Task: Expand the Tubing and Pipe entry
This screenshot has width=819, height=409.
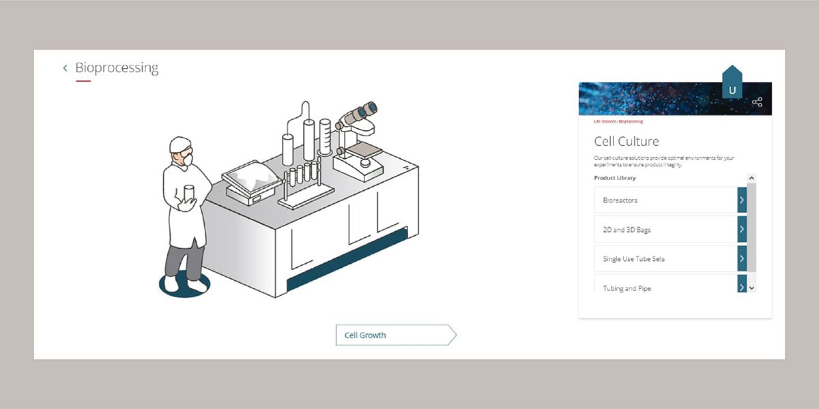Action: point(741,287)
